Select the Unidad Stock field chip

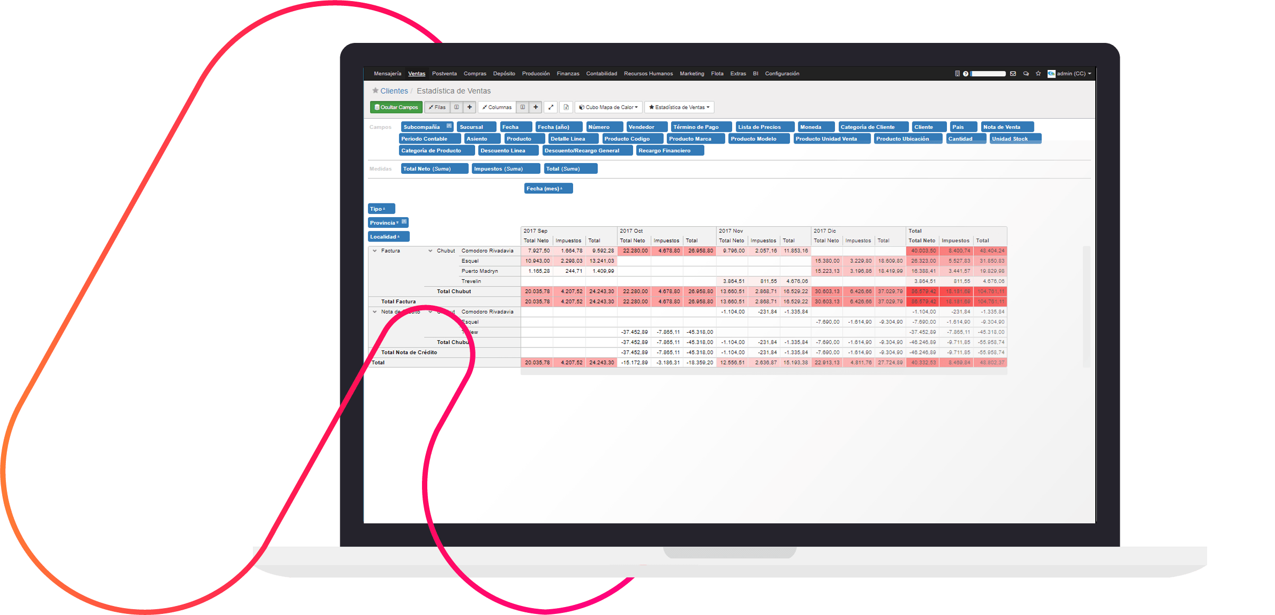coord(1015,139)
